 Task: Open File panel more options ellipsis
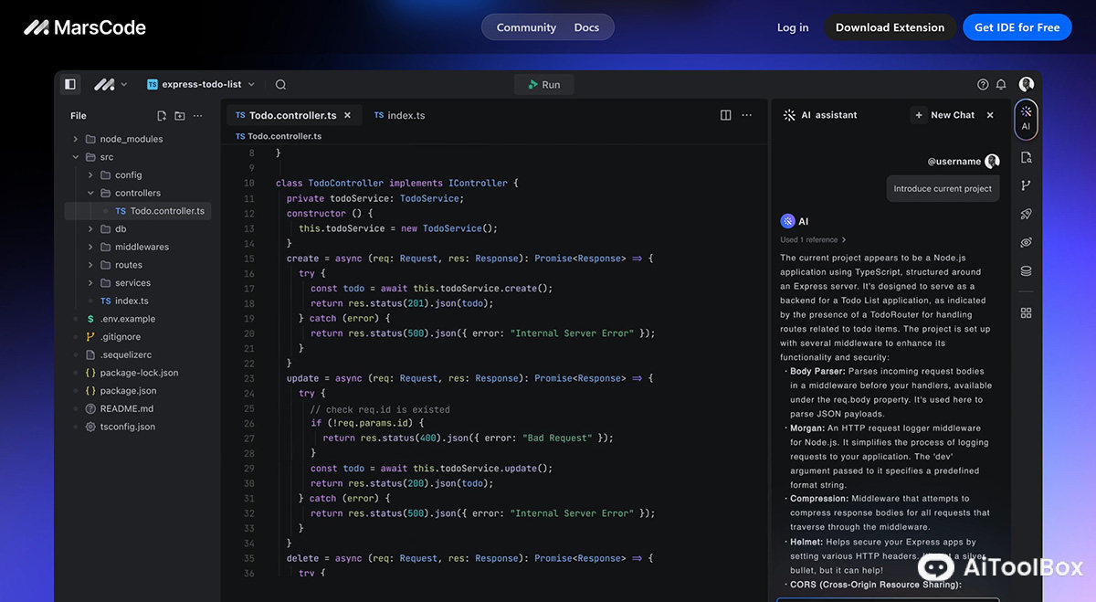point(198,116)
